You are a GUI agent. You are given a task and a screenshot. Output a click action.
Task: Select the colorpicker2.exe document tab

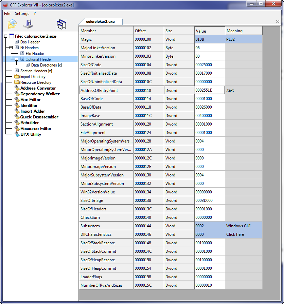click(100, 21)
